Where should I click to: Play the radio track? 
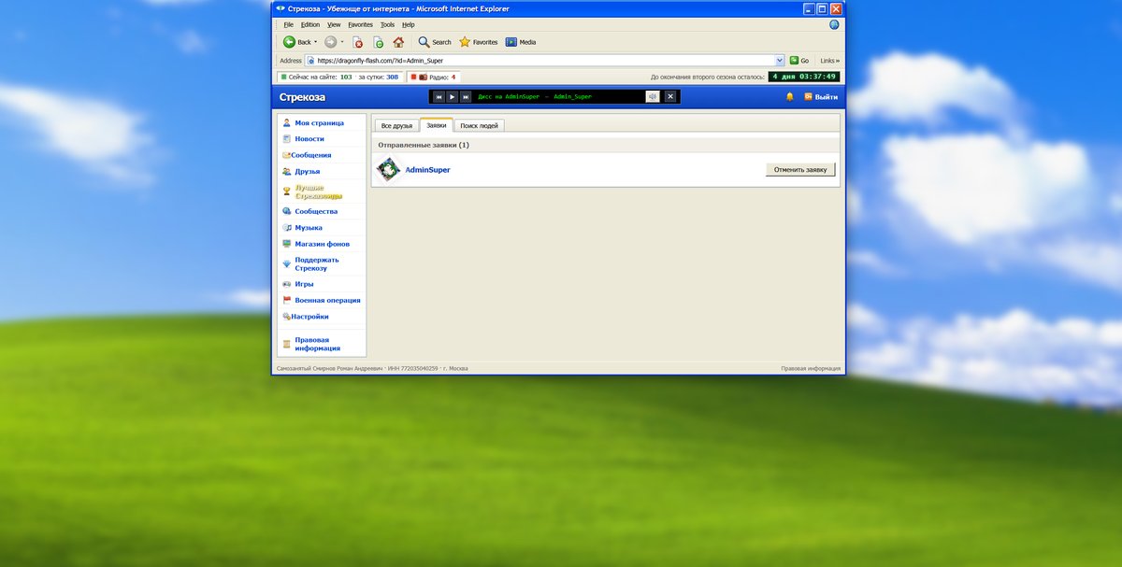[x=453, y=96]
